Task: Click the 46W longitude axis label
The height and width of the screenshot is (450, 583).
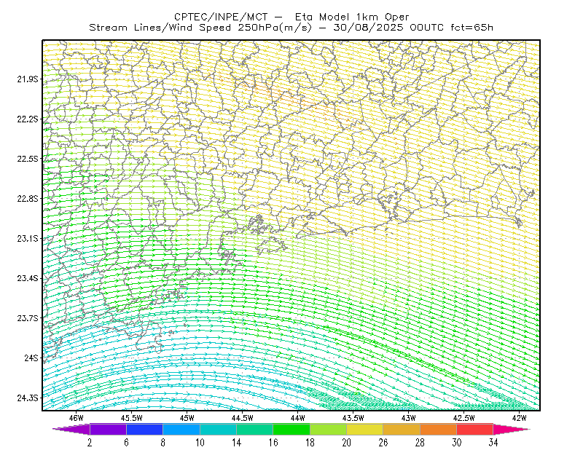Action: (x=77, y=418)
